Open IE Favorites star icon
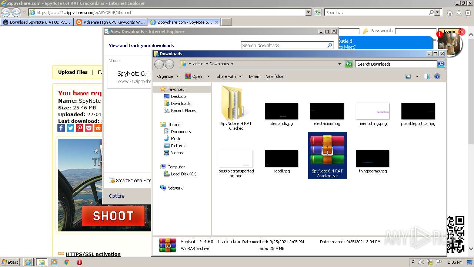Image resolution: width=474 pixels, height=267 pixels. coord(459,13)
